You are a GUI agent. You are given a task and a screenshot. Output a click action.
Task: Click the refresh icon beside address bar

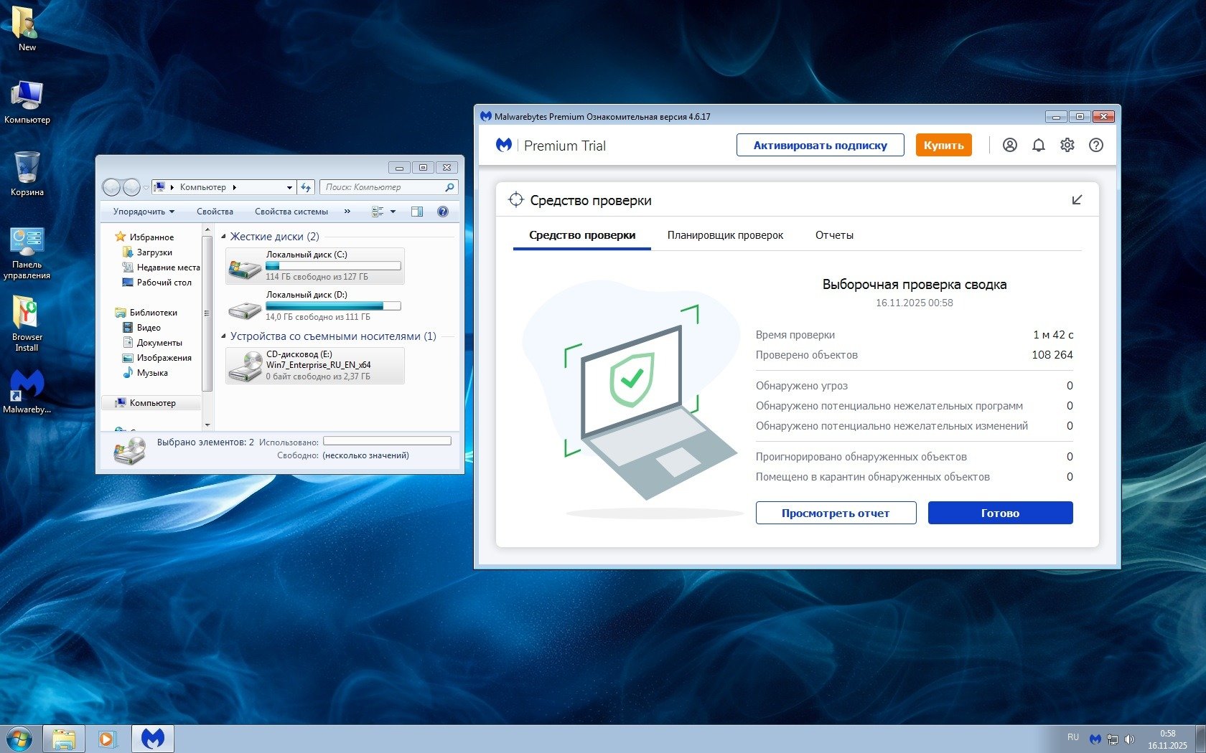tap(306, 187)
